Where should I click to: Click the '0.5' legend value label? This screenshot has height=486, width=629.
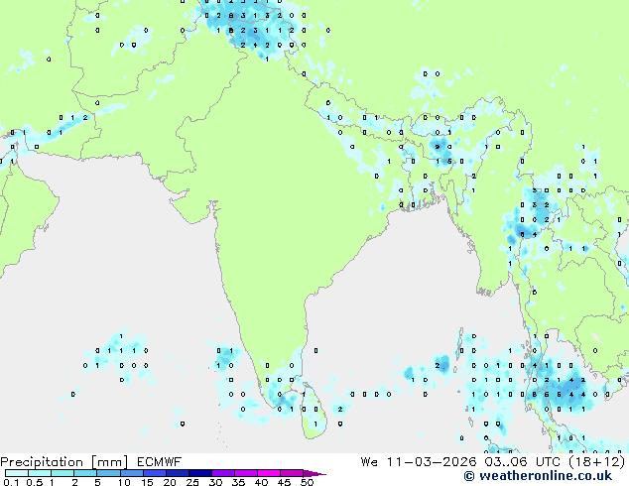coord(34,482)
